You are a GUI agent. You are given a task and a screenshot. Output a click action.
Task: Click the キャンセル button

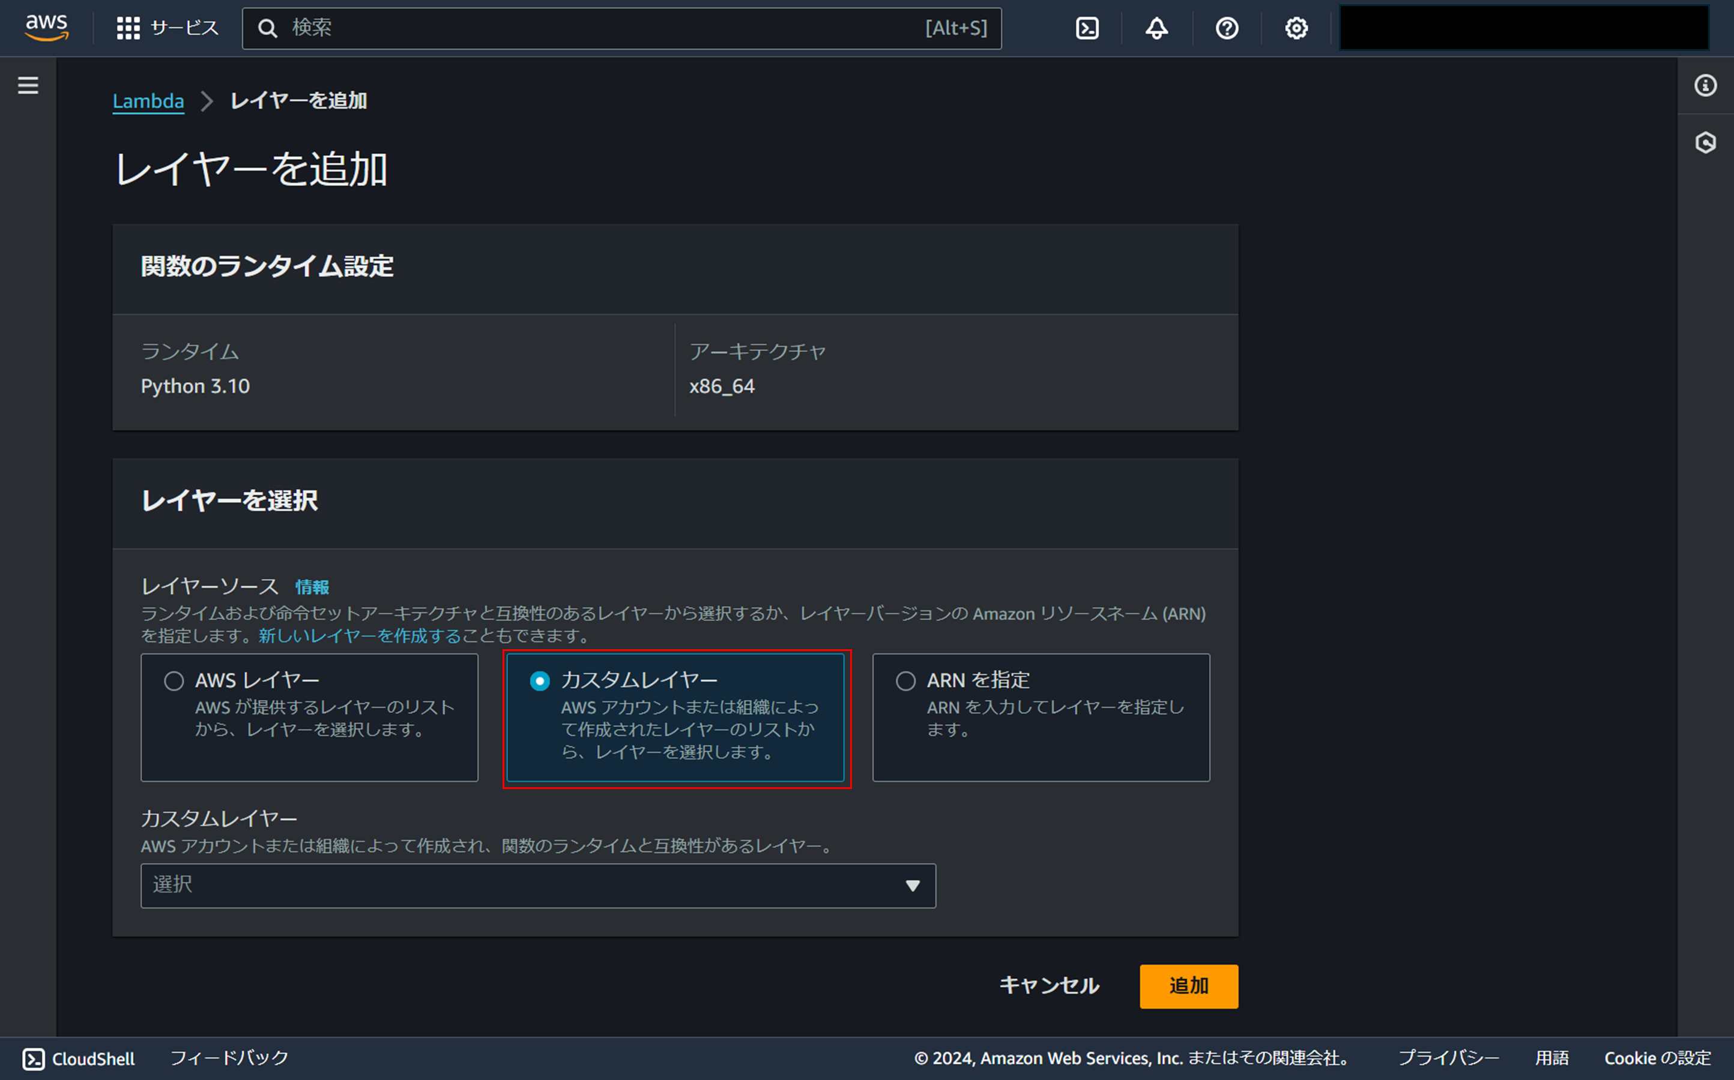pos(1048,986)
